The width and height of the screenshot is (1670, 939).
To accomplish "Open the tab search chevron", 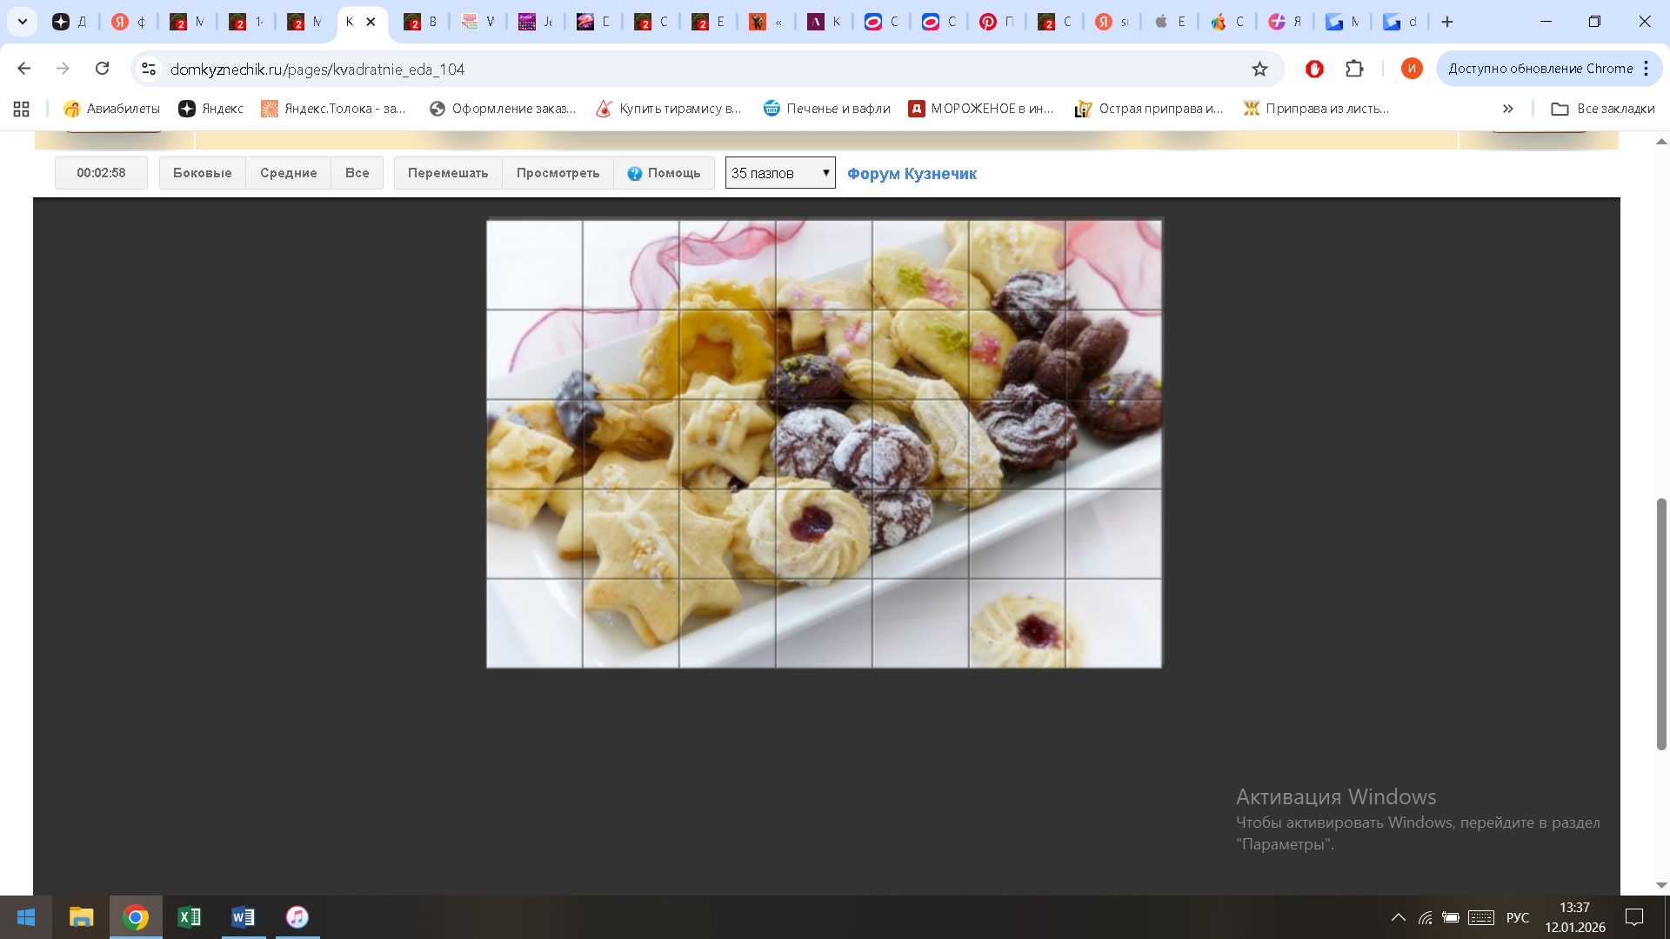I will [23, 22].
